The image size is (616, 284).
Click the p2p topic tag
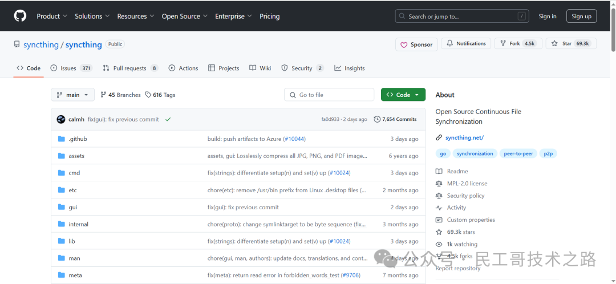pos(548,153)
